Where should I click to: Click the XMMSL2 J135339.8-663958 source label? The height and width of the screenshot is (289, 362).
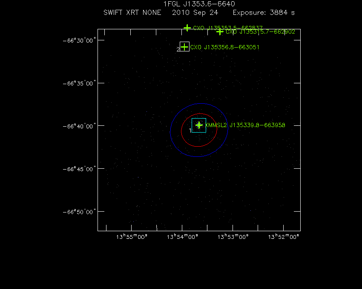245,125
